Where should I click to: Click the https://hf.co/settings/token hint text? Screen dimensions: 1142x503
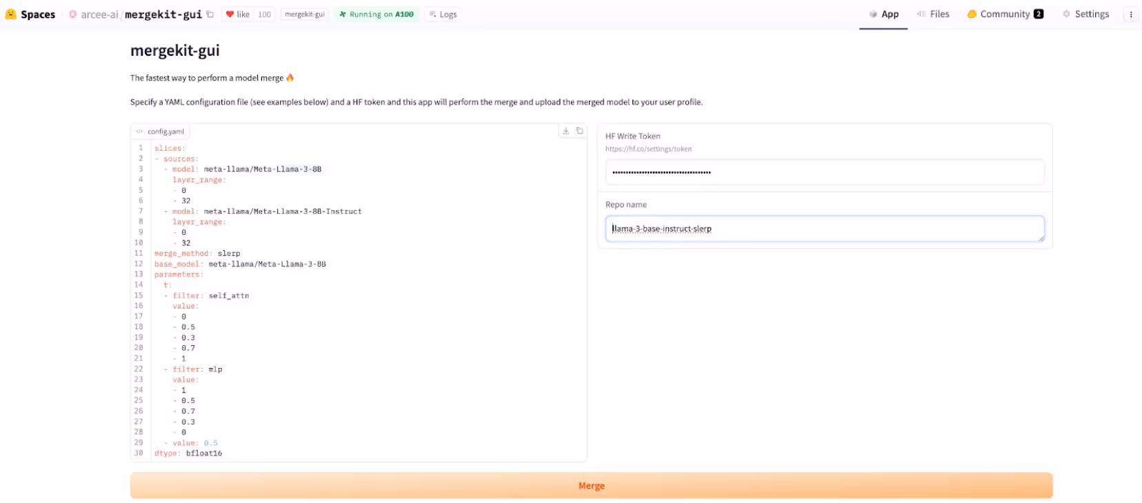pos(648,149)
